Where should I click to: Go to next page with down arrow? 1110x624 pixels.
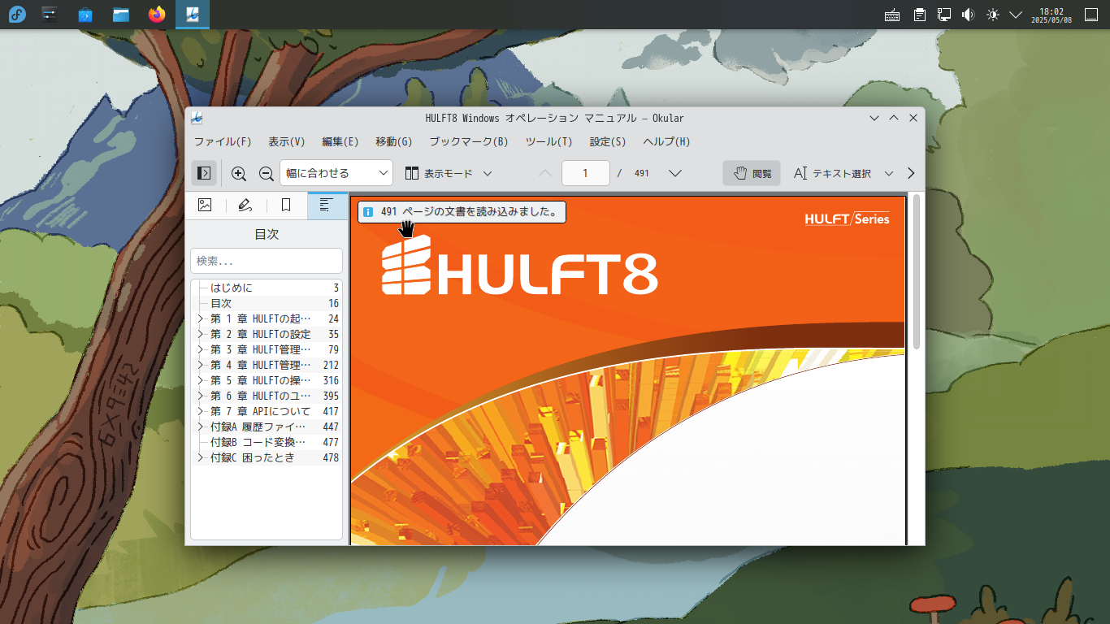click(x=674, y=173)
